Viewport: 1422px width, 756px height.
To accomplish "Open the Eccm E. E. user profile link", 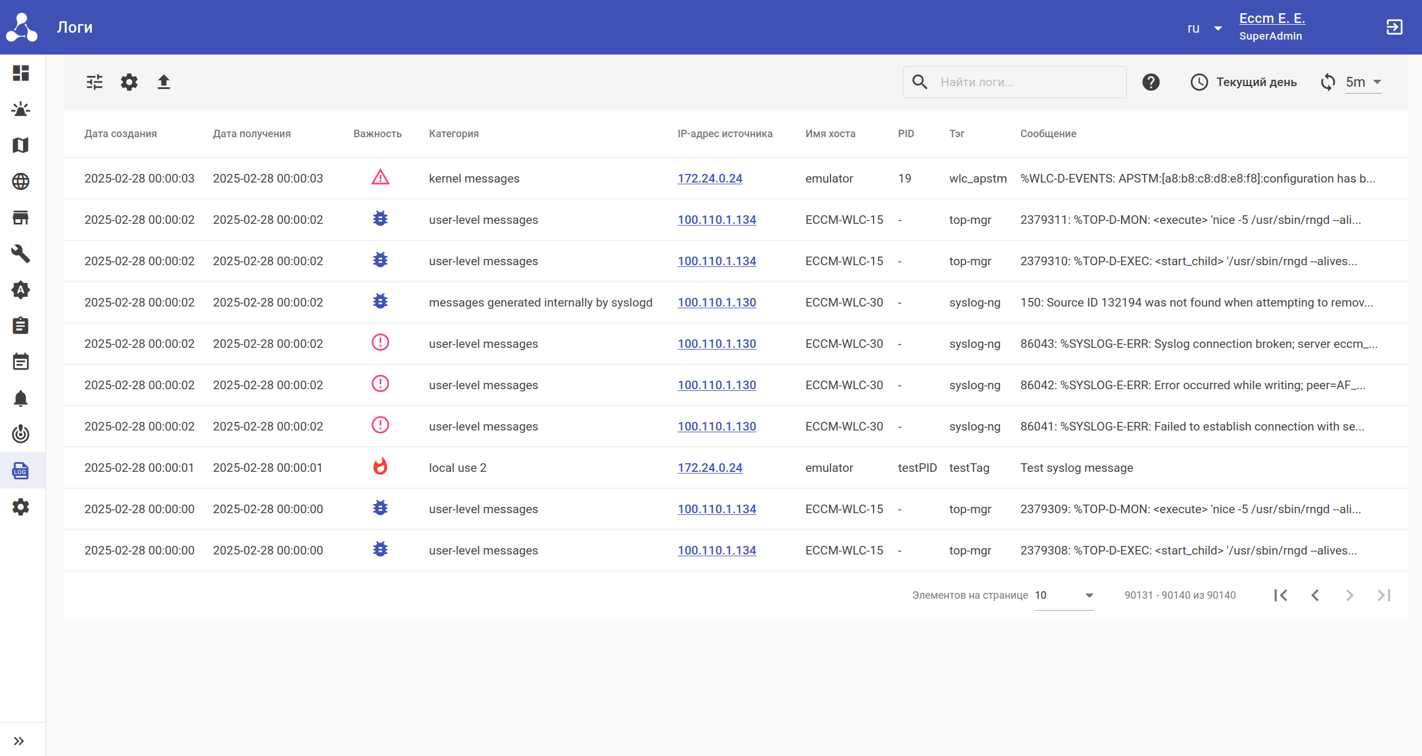I will coord(1272,18).
